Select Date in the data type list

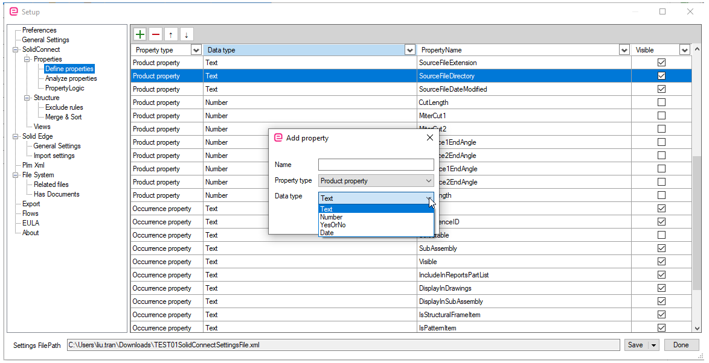pos(376,233)
